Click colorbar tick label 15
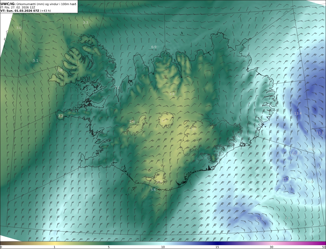The image size is (326, 249). [x=217, y=247]
